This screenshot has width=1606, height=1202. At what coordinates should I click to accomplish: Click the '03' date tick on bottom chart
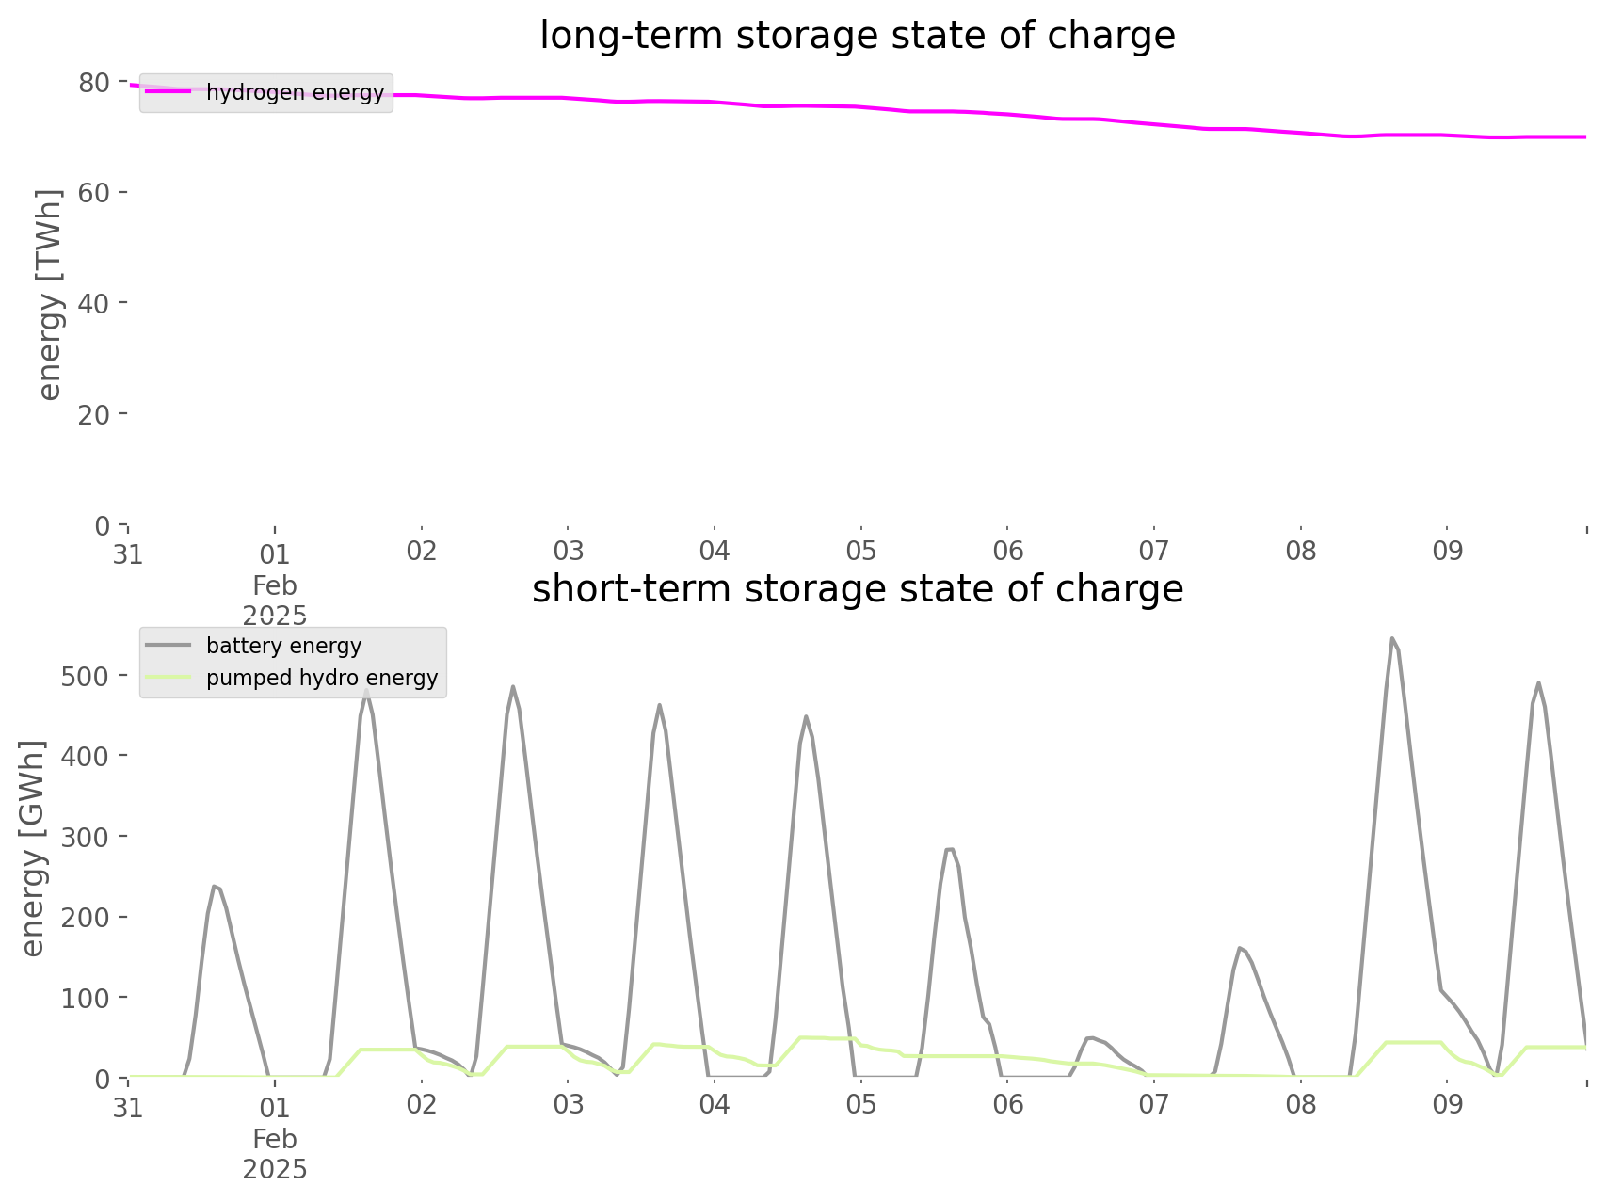tap(568, 1105)
